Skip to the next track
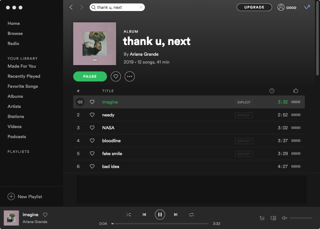Image resolution: width=320 pixels, height=229 pixels. (175, 215)
